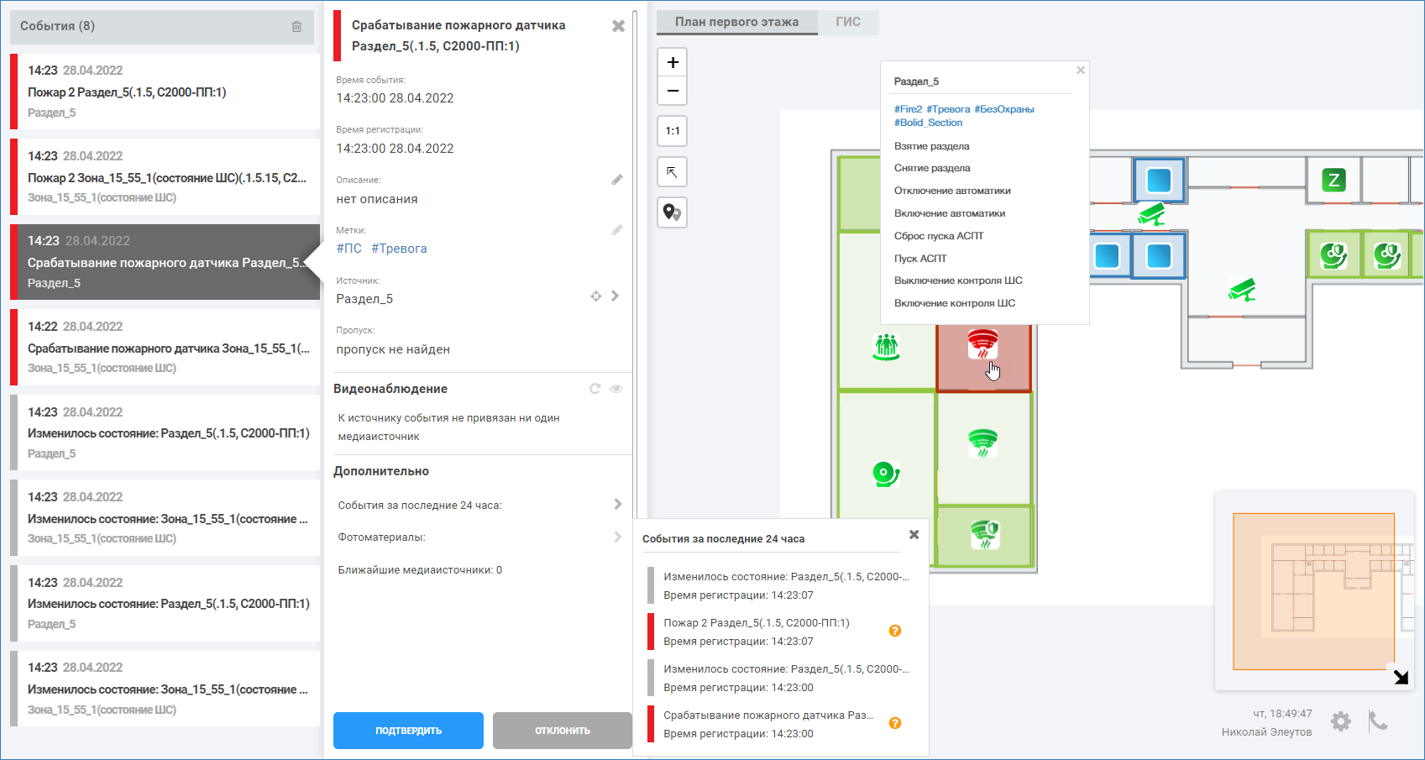Expand events for the last 24 hours
Viewport: 1425px width, 760px height.
click(617, 505)
